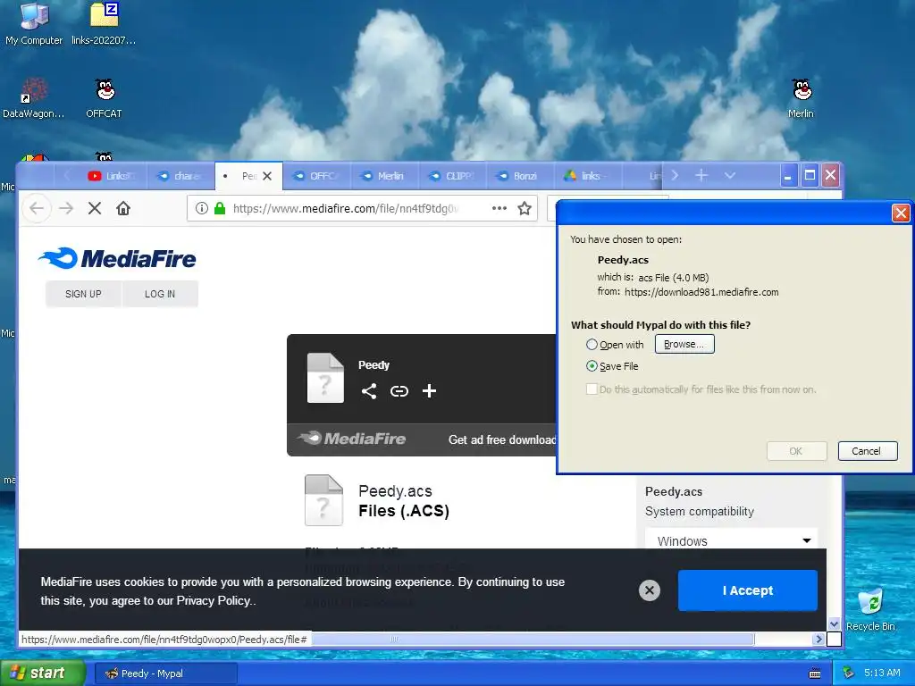Click the I Accept cookies button
This screenshot has width=915, height=686.
748,590
